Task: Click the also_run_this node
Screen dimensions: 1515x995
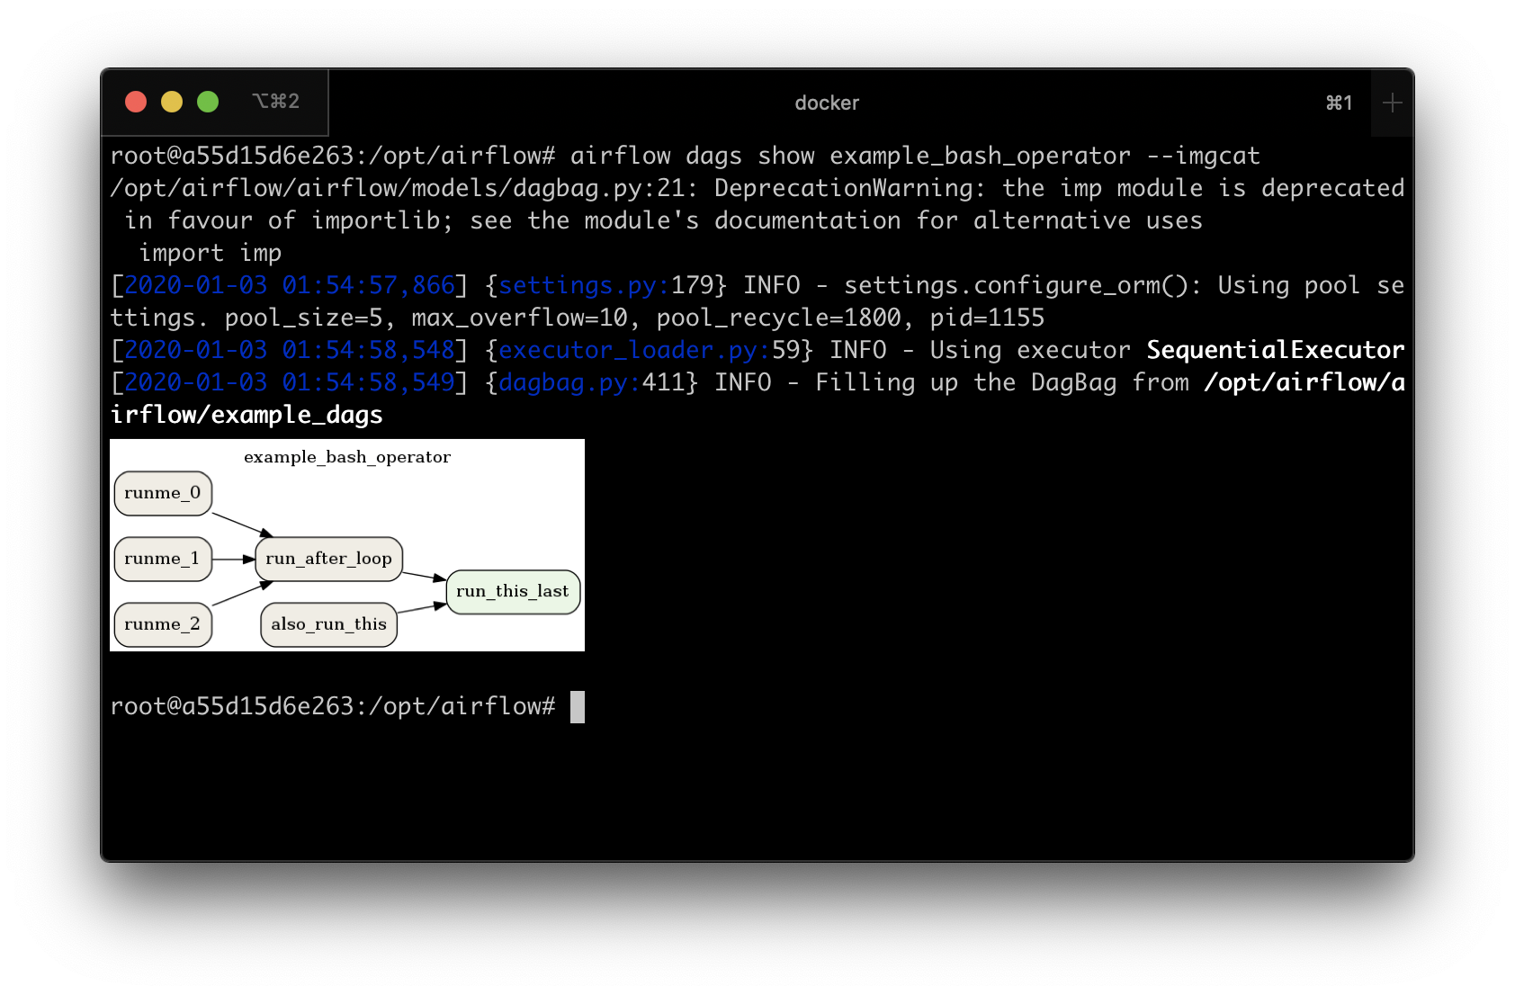Action: point(327,624)
